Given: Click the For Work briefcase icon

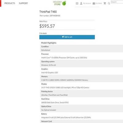Looking at the screenshot, I should point(94,3).
